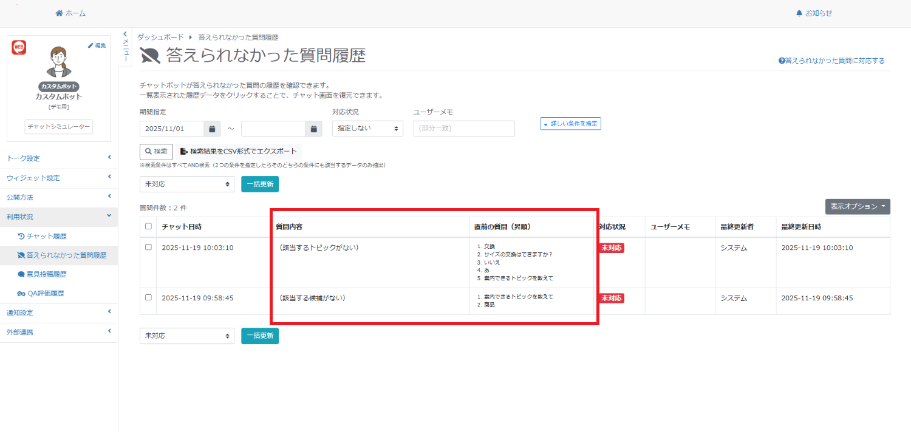The width and height of the screenshot is (911, 432).
Task: Open end date calendar picker icon
Action: 313,129
